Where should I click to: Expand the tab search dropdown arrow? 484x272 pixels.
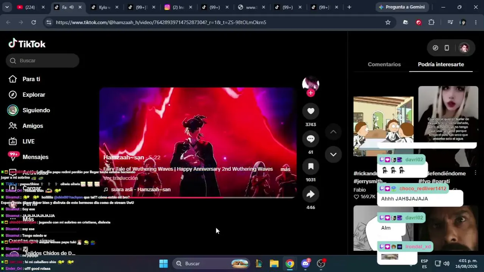7,7
